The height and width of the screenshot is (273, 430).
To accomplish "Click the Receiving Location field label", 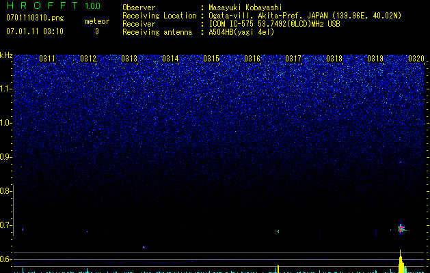I will pyautogui.click(x=159, y=16).
